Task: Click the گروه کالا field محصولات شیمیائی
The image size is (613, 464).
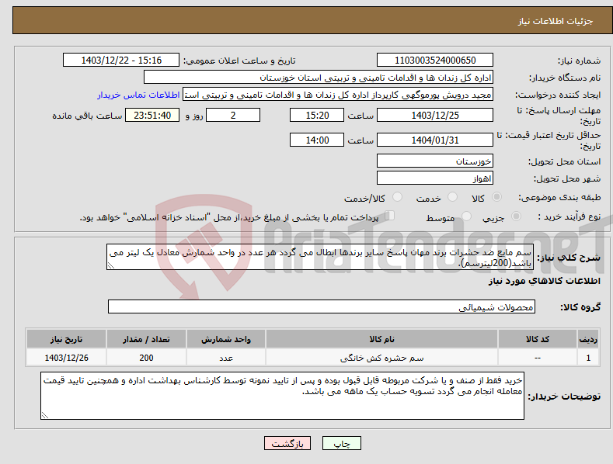Action: coord(322,306)
